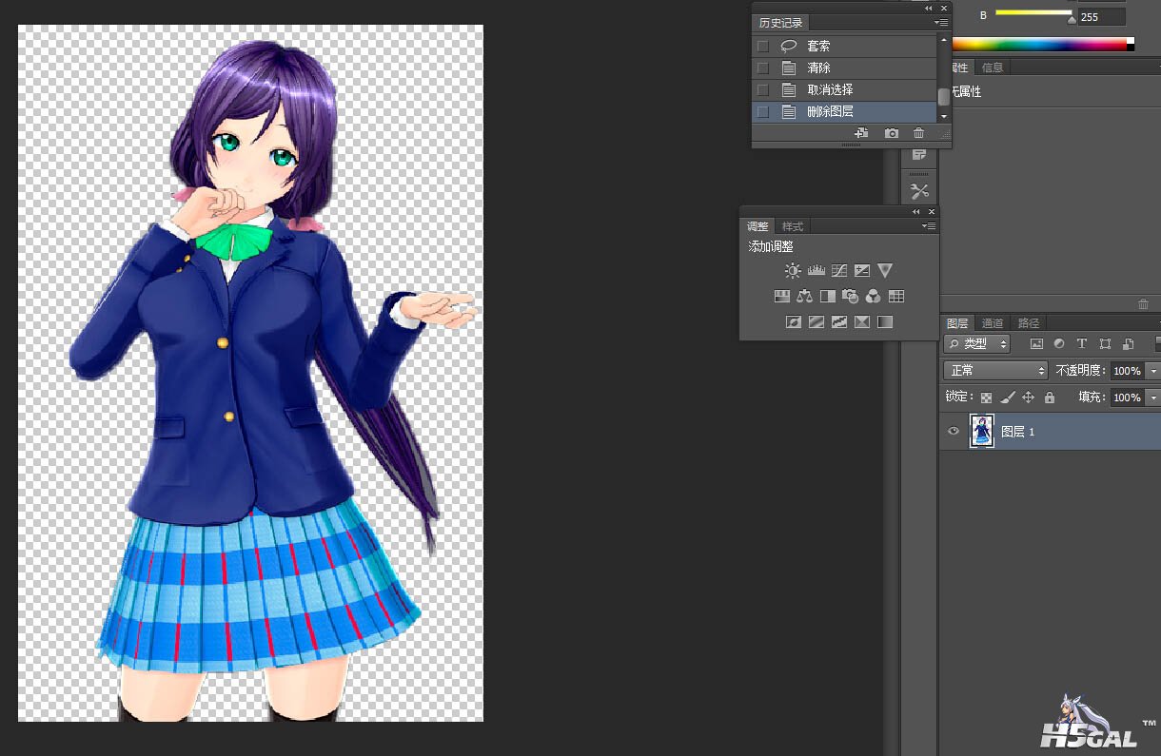This screenshot has height=756, width=1161.
Task: Click the History panel scrollbar thumb
Action: [944, 96]
